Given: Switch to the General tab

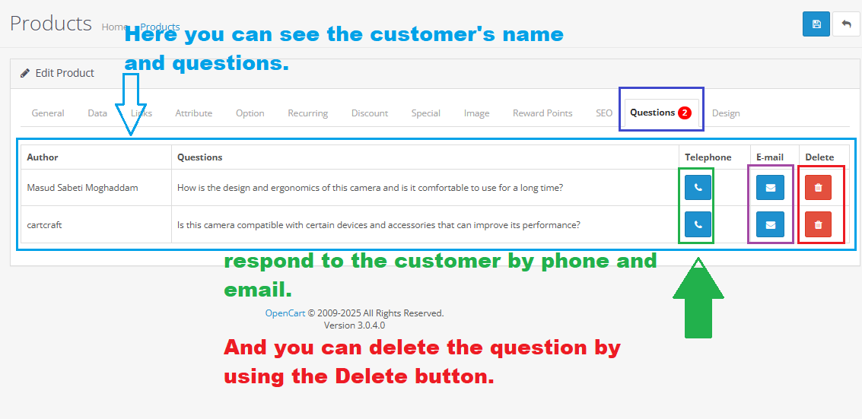Looking at the screenshot, I should coord(48,113).
